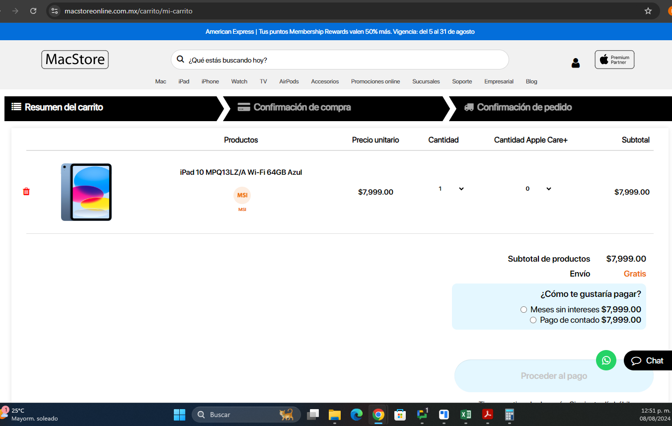Open the TV menu
672x426 pixels.
pyautogui.click(x=263, y=81)
